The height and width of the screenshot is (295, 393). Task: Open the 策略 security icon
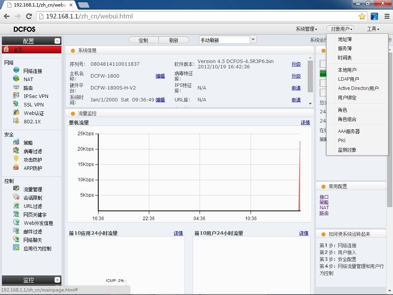tap(16, 142)
